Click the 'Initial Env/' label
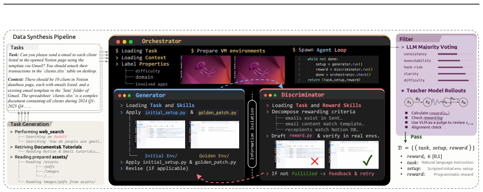483x192 pixels. pyautogui.click(x=161, y=156)
